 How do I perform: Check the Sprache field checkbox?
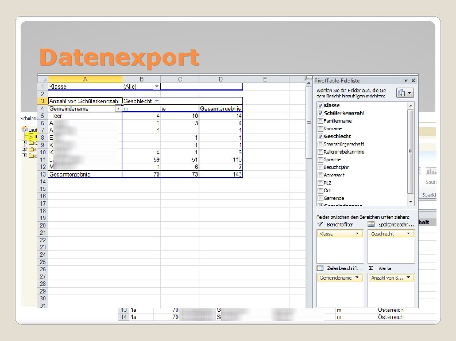(x=320, y=160)
